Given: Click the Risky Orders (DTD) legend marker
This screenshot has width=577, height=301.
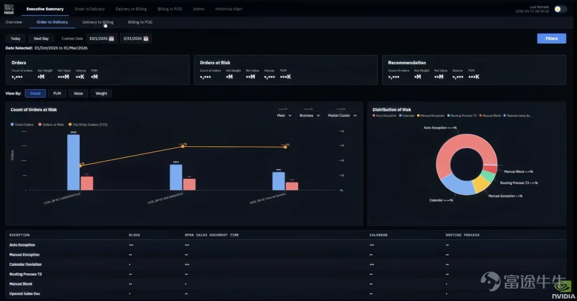Looking at the screenshot, I should pyautogui.click(x=71, y=124).
